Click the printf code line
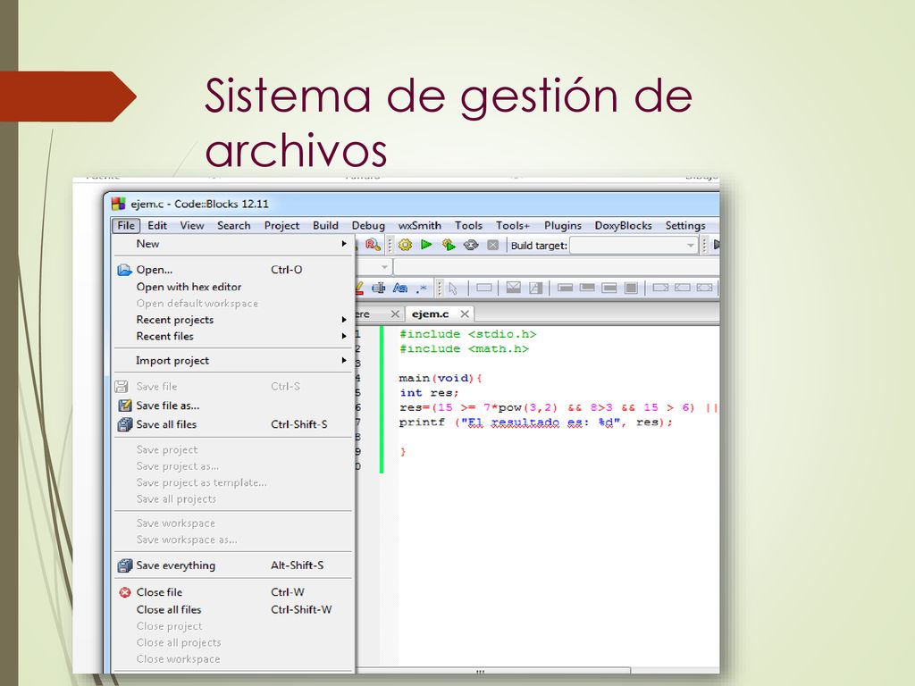This screenshot has height=686, width=915. 536,422
